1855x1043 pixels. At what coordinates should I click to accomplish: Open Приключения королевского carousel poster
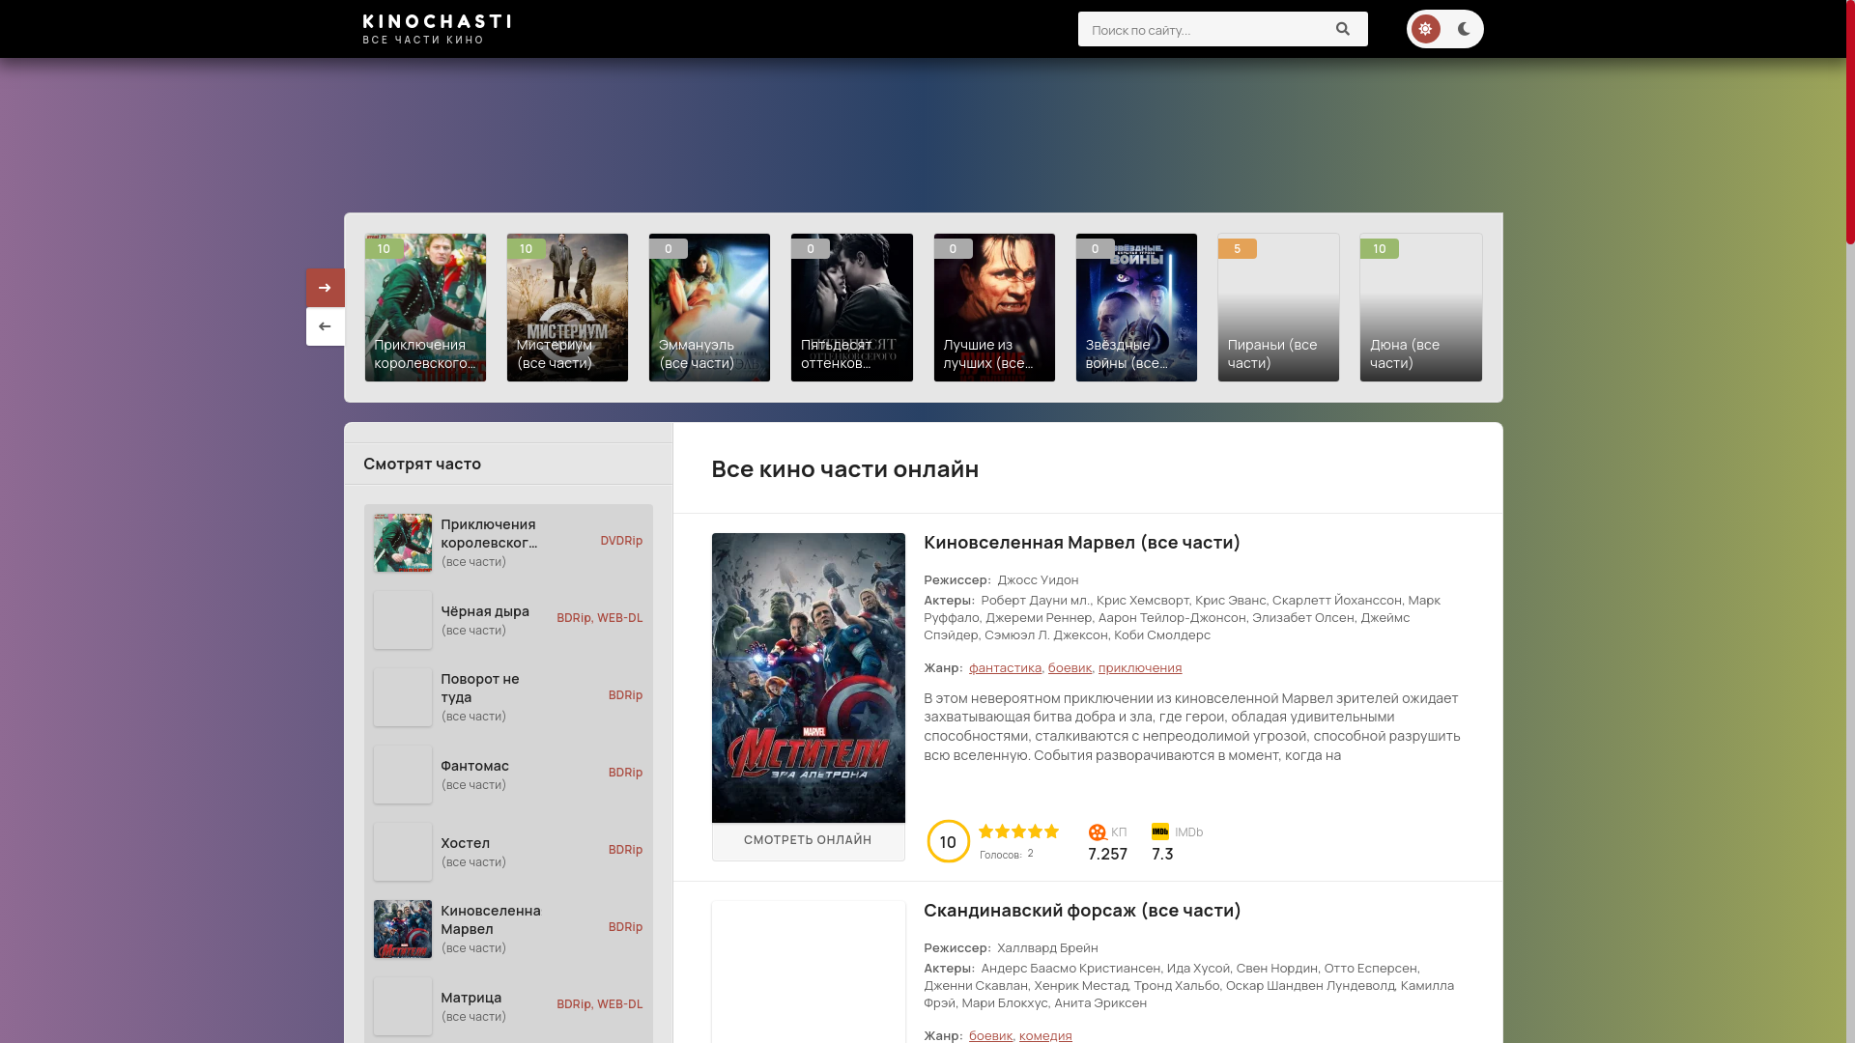(425, 307)
